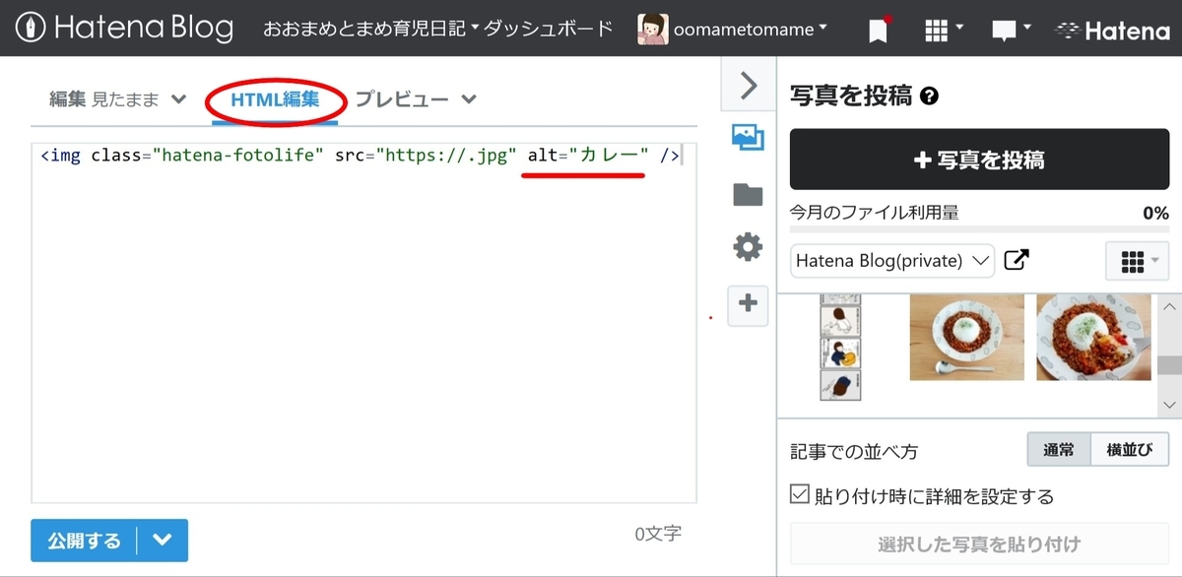Click the 公開する publish button
This screenshot has height=577, width=1182.
coord(84,540)
